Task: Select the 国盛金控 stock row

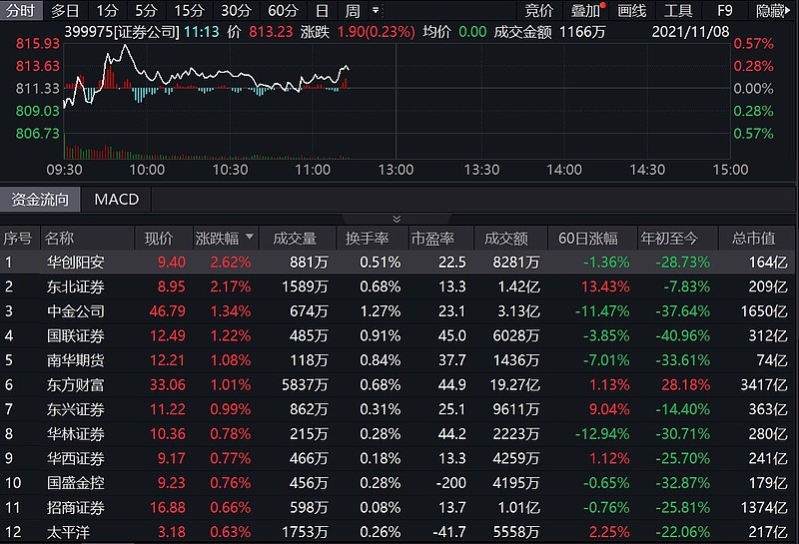Action: click(398, 483)
